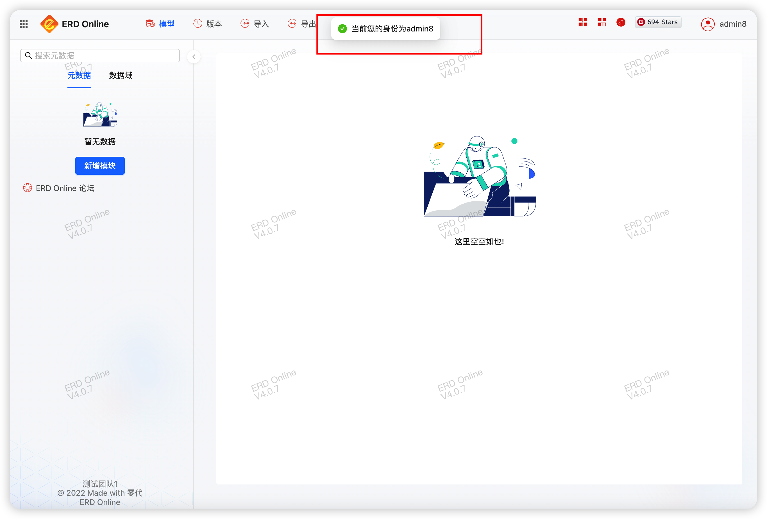Click the red user avatar icon
The image size is (767, 519).
708,24
